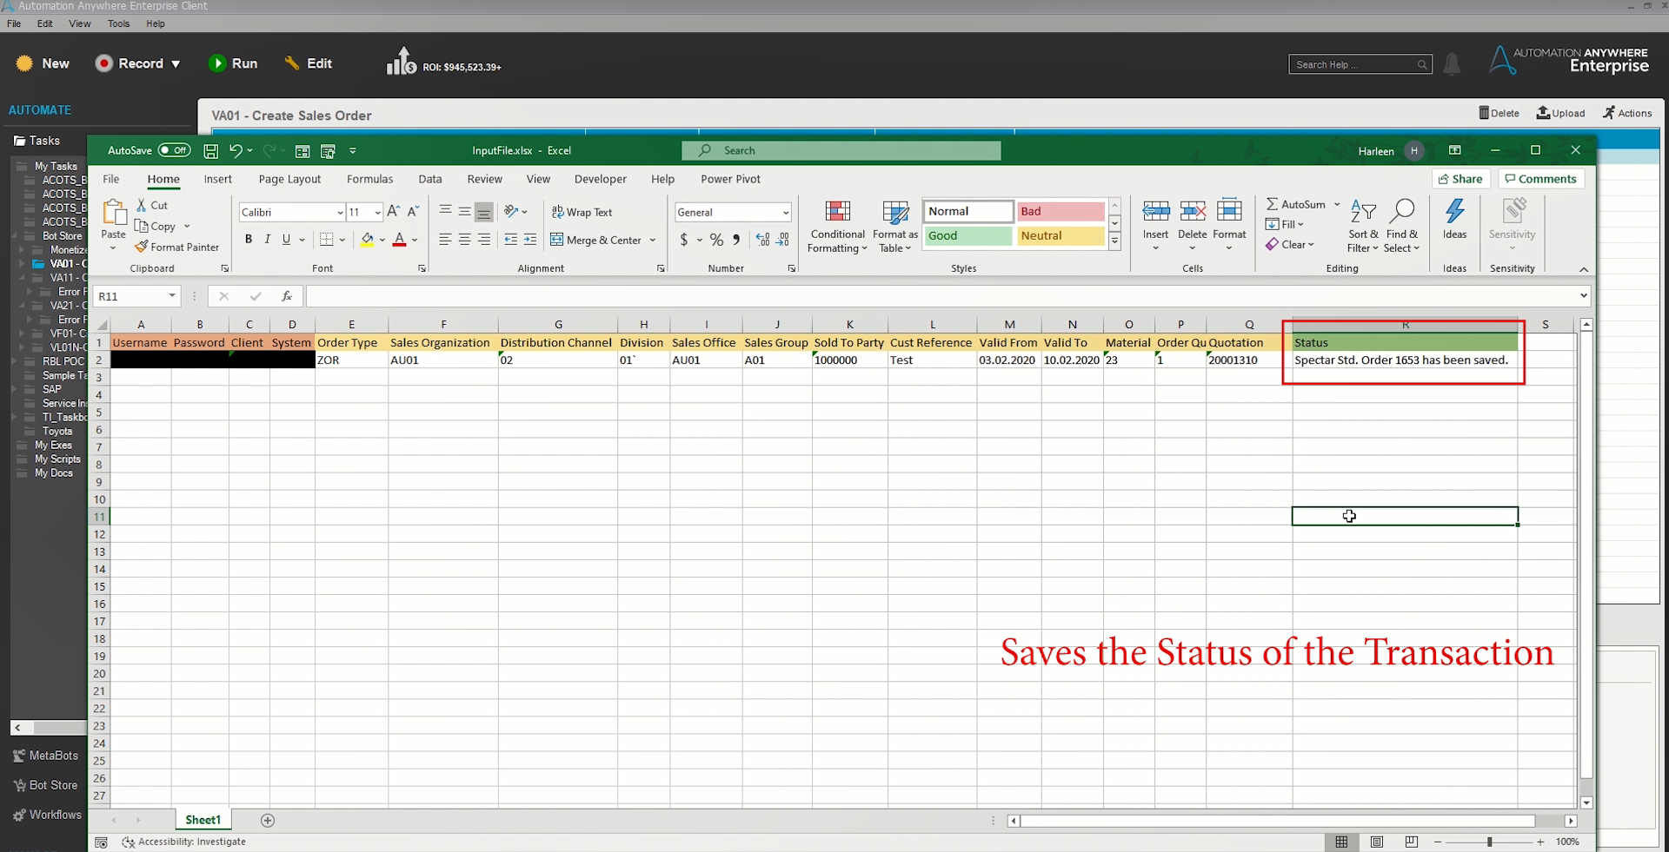Click the formula bar input field
The width and height of the screenshot is (1669, 852).
942,296
